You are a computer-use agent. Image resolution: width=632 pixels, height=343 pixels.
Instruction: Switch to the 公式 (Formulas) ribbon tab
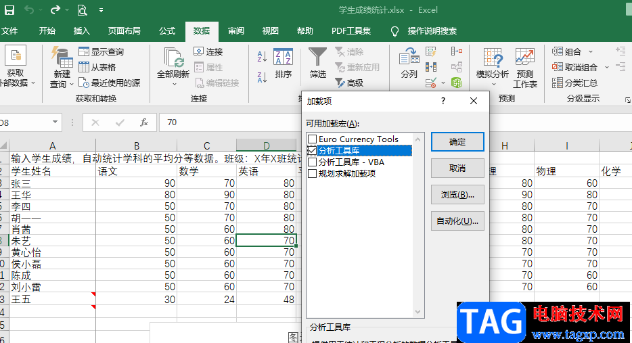pyautogui.click(x=167, y=31)
